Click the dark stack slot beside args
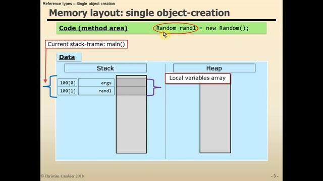323x181 pixels. point(131,83)
